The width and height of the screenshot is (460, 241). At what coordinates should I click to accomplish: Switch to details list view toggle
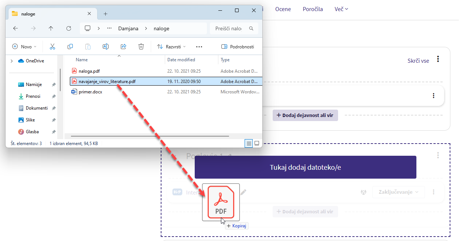click(x=249, y=143)
